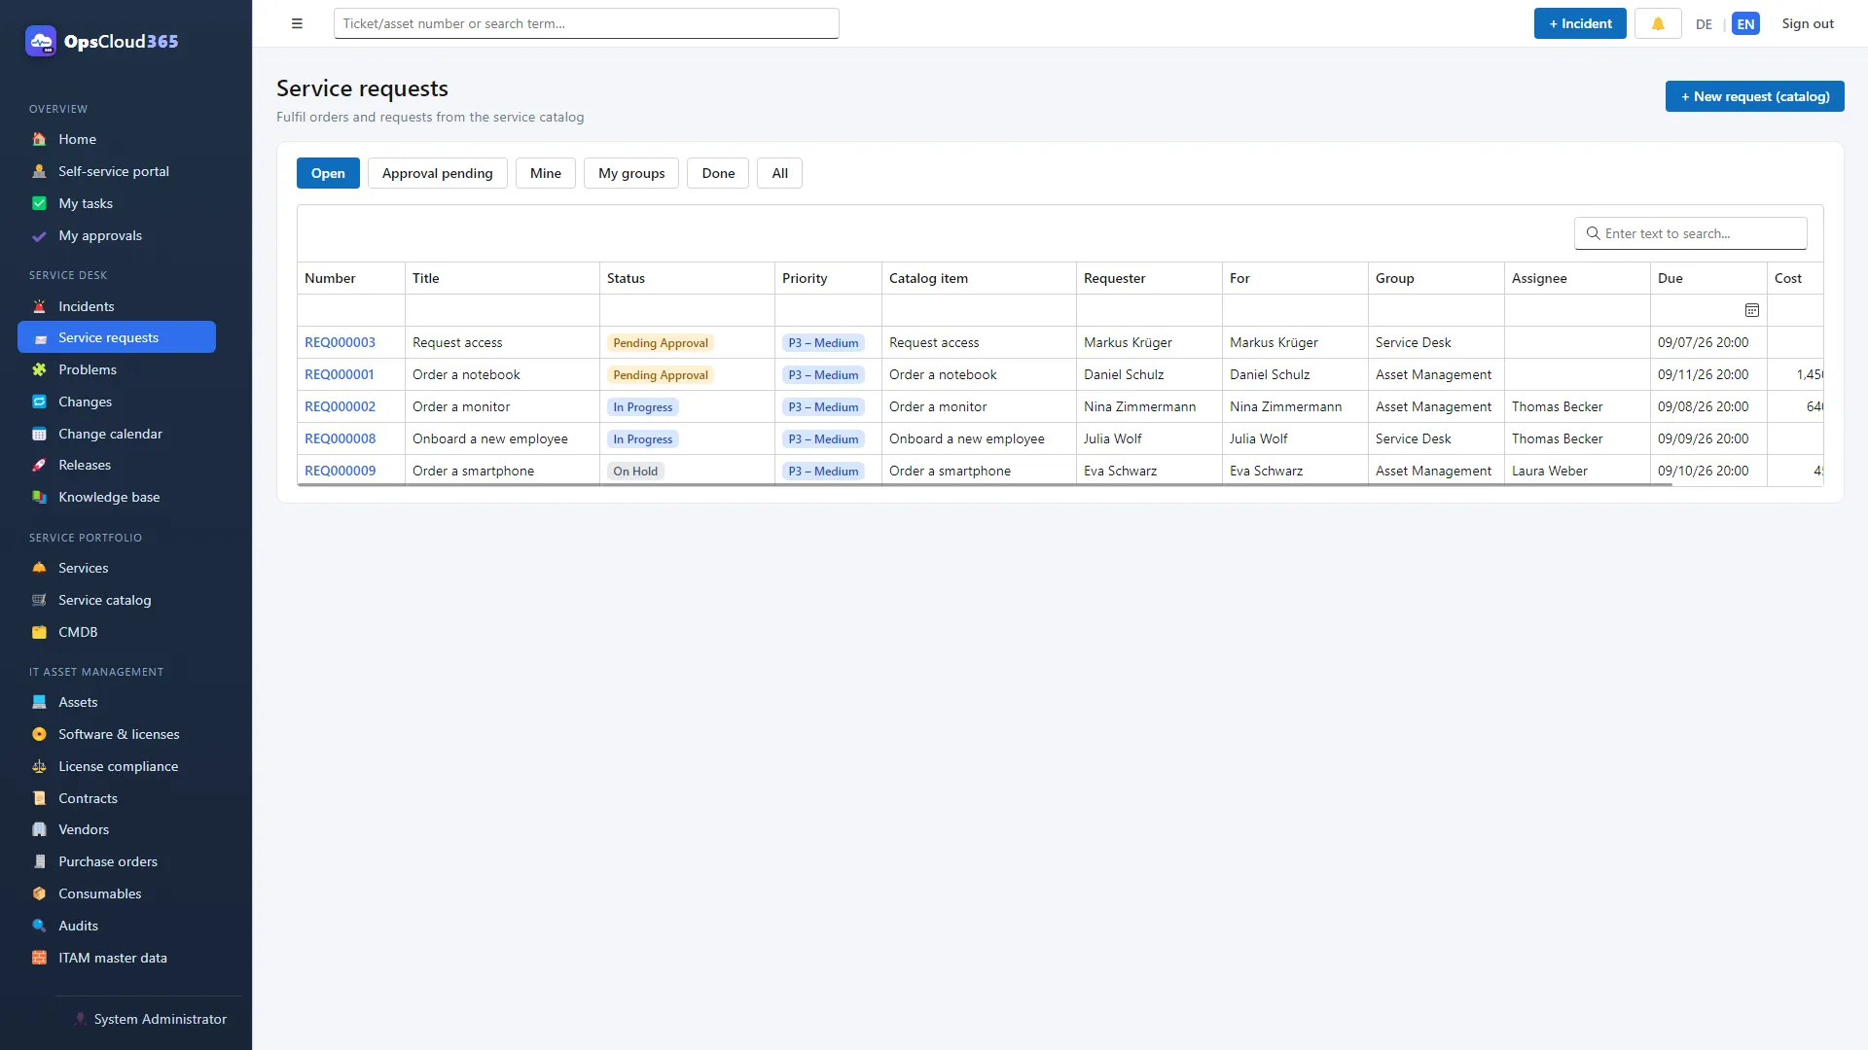Open request REQ000002
1868x1050 pixels.
point(340,406)
